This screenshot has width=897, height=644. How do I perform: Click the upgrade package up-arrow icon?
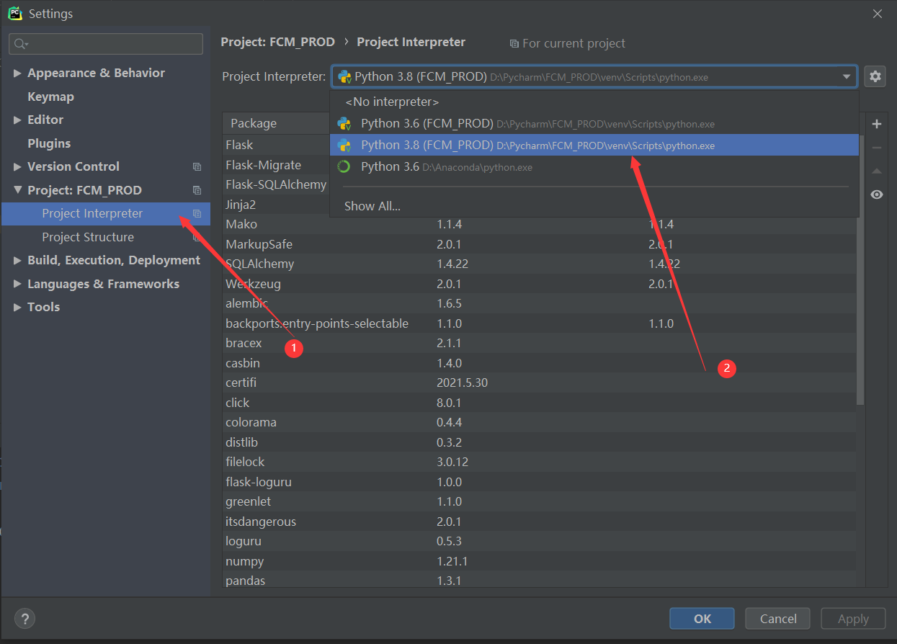[x=877, y=171]
